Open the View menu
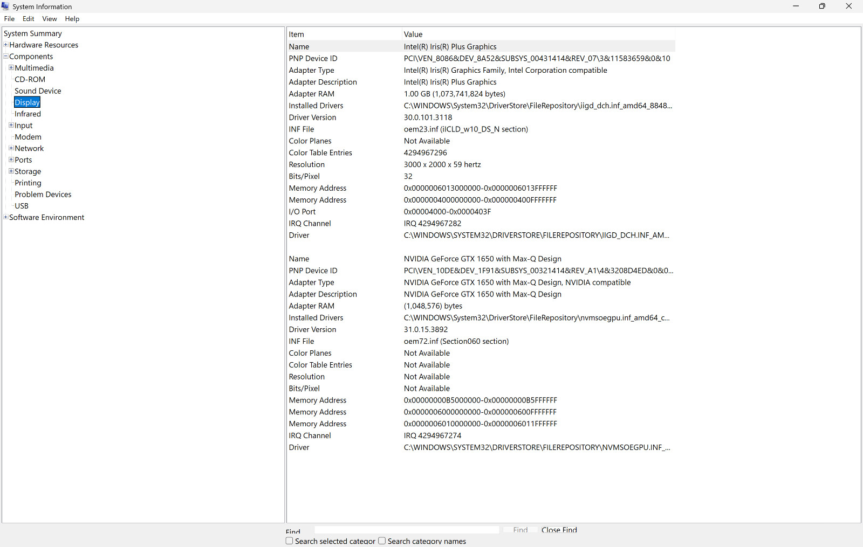 pyautogui.click(x=50, y=19)
